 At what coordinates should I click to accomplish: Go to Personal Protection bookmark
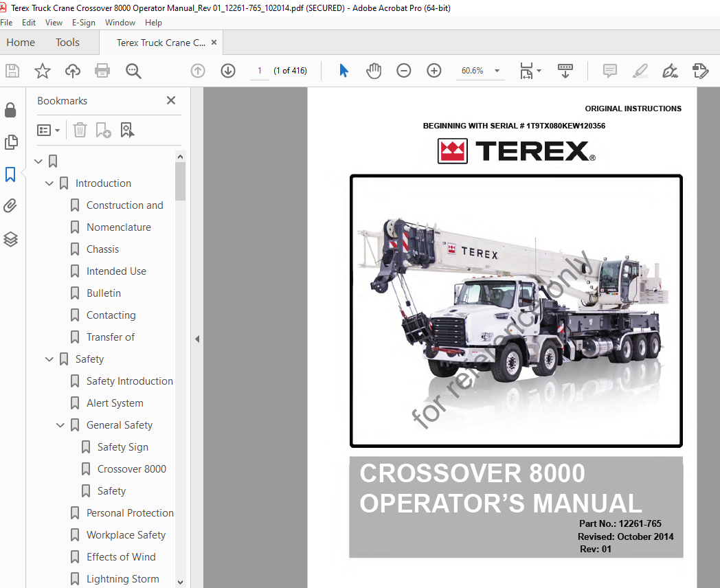click(131, 513)
